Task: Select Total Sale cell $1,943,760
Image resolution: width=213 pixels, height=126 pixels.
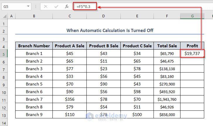Action: pos(167,99)
